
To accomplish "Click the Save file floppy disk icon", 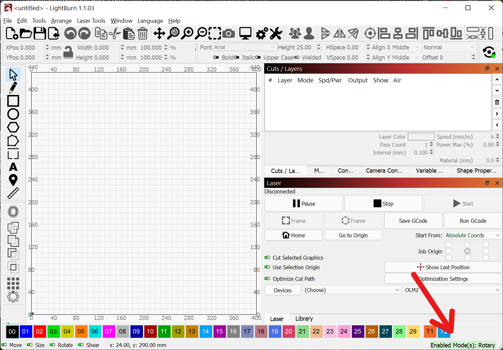I will (x=40, y=33).
